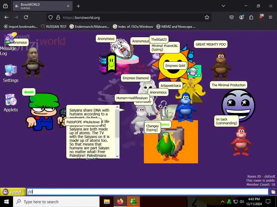Click the Empress Diamond name tag
Screen dimensions: 277x207
136,78
